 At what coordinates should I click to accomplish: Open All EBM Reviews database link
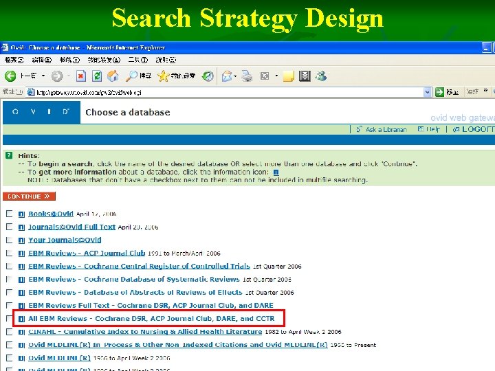pos(151,319)
